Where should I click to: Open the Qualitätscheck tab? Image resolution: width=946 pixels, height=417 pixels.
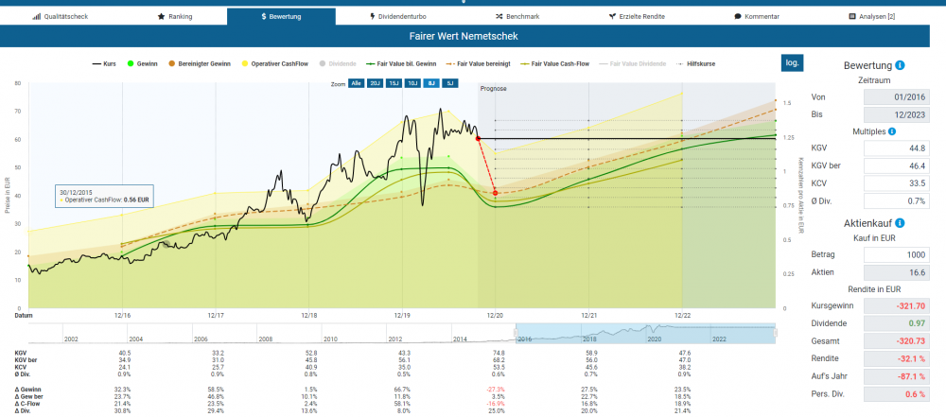[60, 16]
